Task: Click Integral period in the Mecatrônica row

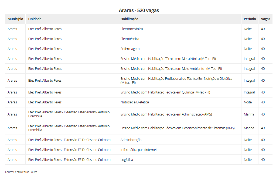Action: (x=249, y=59)
